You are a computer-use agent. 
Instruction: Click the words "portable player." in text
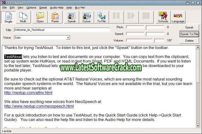[x=18, y=70]
